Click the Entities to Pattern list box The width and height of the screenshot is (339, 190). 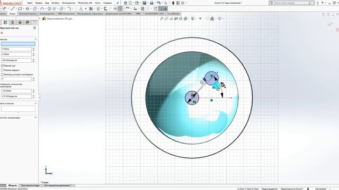(18, 109)
